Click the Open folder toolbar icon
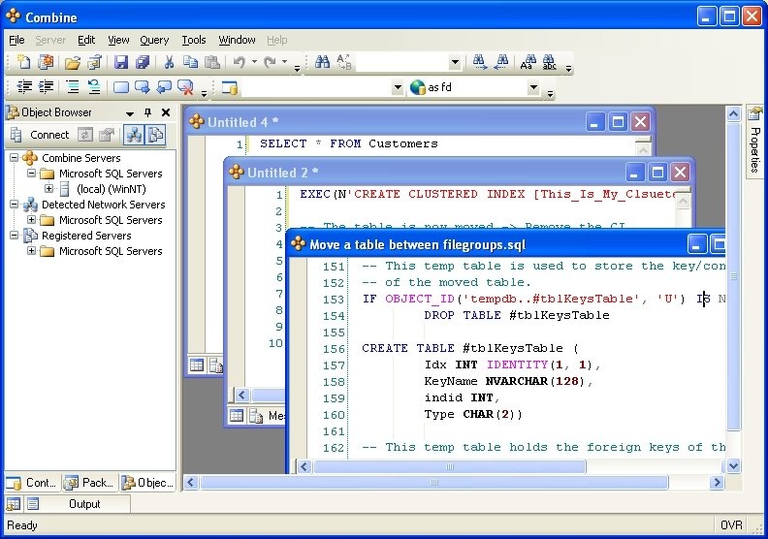The height and width of the screenshot is (539, 768). 74,63
